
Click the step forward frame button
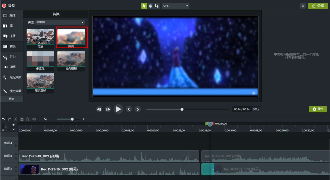click(108, 109)
